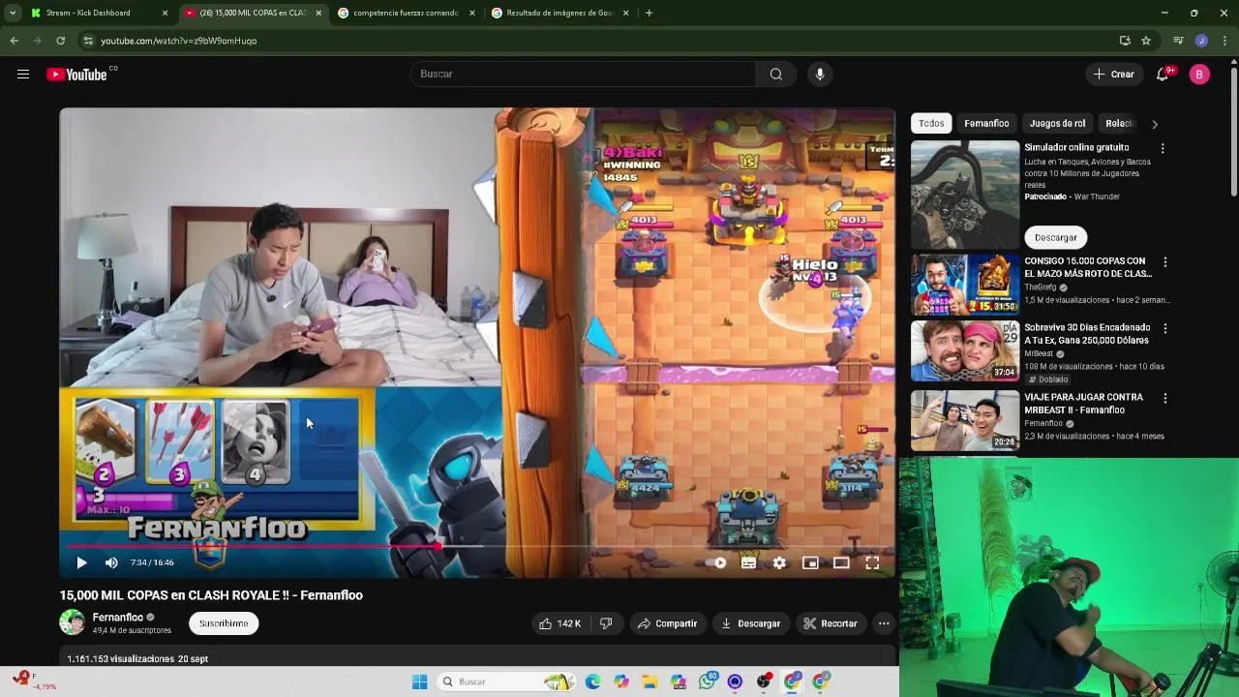Image resolution: width=1239 pixels, height=697 pixels.
Task: Open options menu for MrBeast video
Action: [1164, 328]
